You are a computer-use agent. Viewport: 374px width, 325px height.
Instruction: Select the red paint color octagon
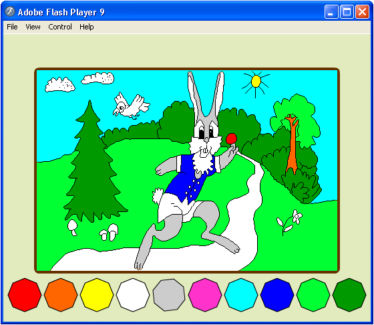(25, 295)
